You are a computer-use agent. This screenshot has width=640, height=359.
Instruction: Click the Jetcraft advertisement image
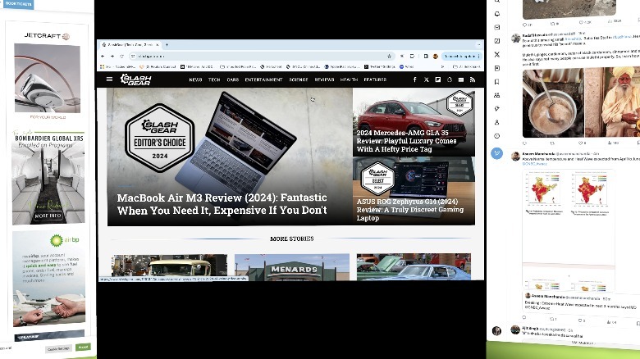[x=48, y=78]
